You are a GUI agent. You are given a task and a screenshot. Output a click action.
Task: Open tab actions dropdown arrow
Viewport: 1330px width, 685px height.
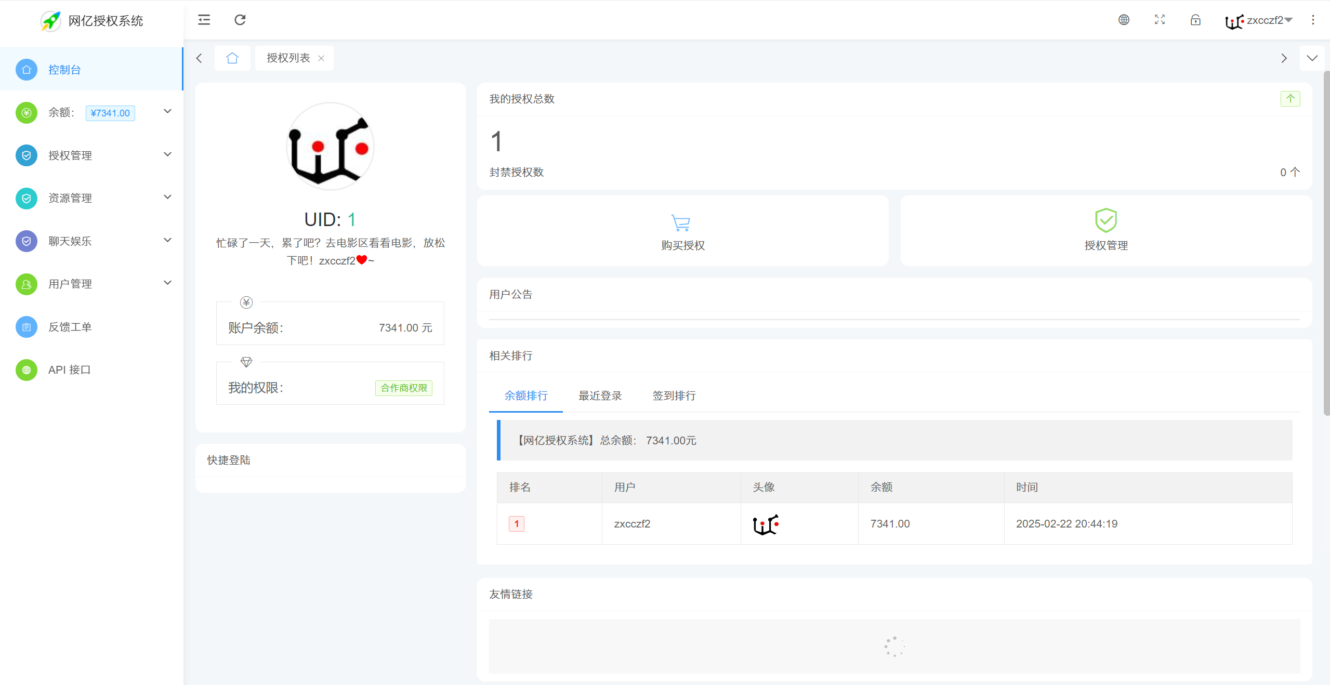tap(1312, 58)
